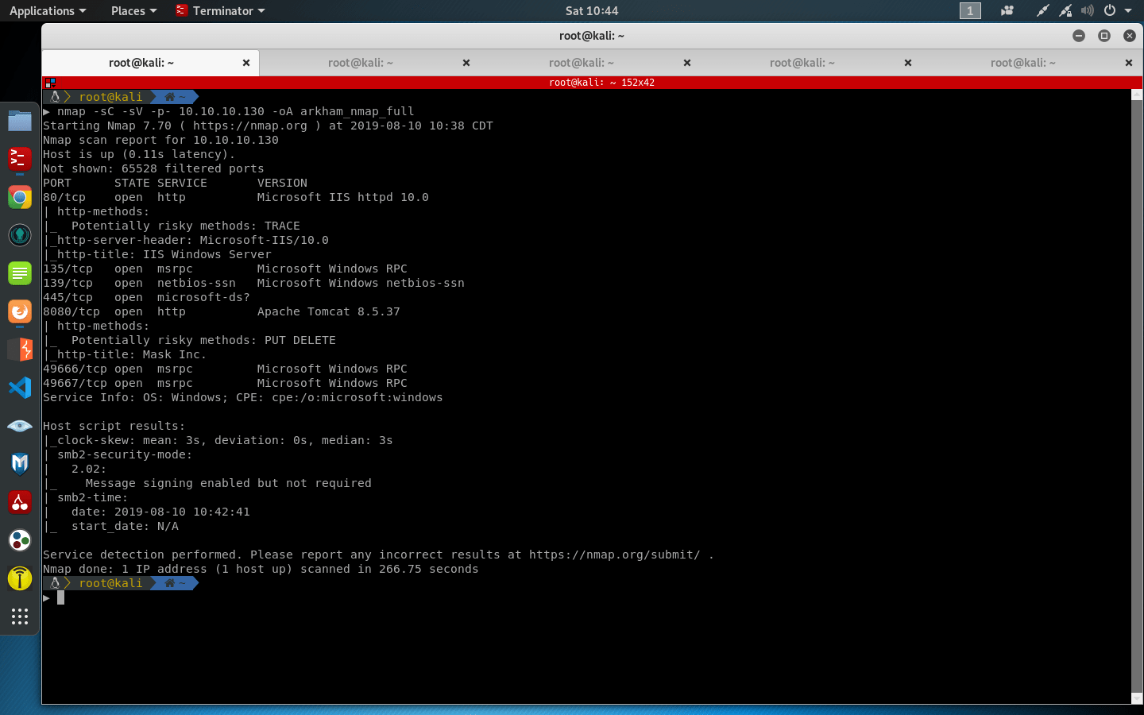Close the fifth terminal tab
Image resolution: width=1144 pixels, height=715 pixels.
click(x=1129, y=63)
